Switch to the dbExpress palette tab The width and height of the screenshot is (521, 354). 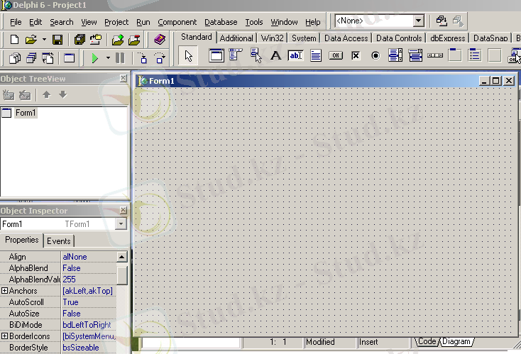pyautogui.click(x=448, y=38)
